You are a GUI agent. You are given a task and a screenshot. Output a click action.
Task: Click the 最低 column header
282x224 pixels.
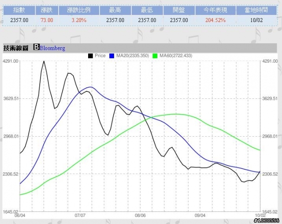[x=147, y=10]
